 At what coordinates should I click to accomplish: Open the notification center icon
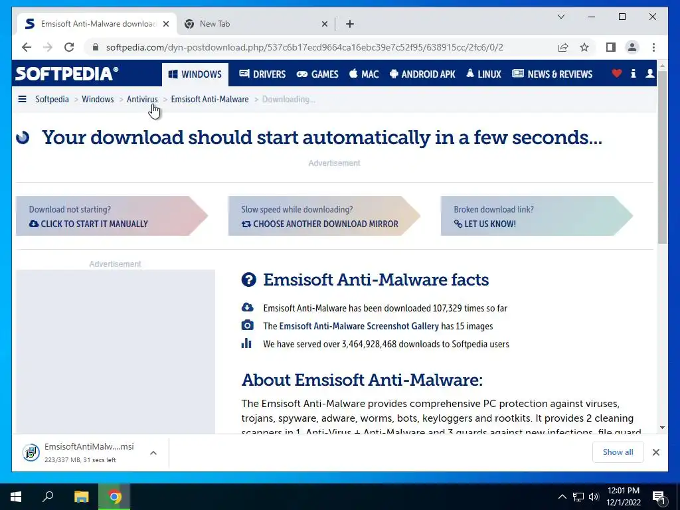659,497
